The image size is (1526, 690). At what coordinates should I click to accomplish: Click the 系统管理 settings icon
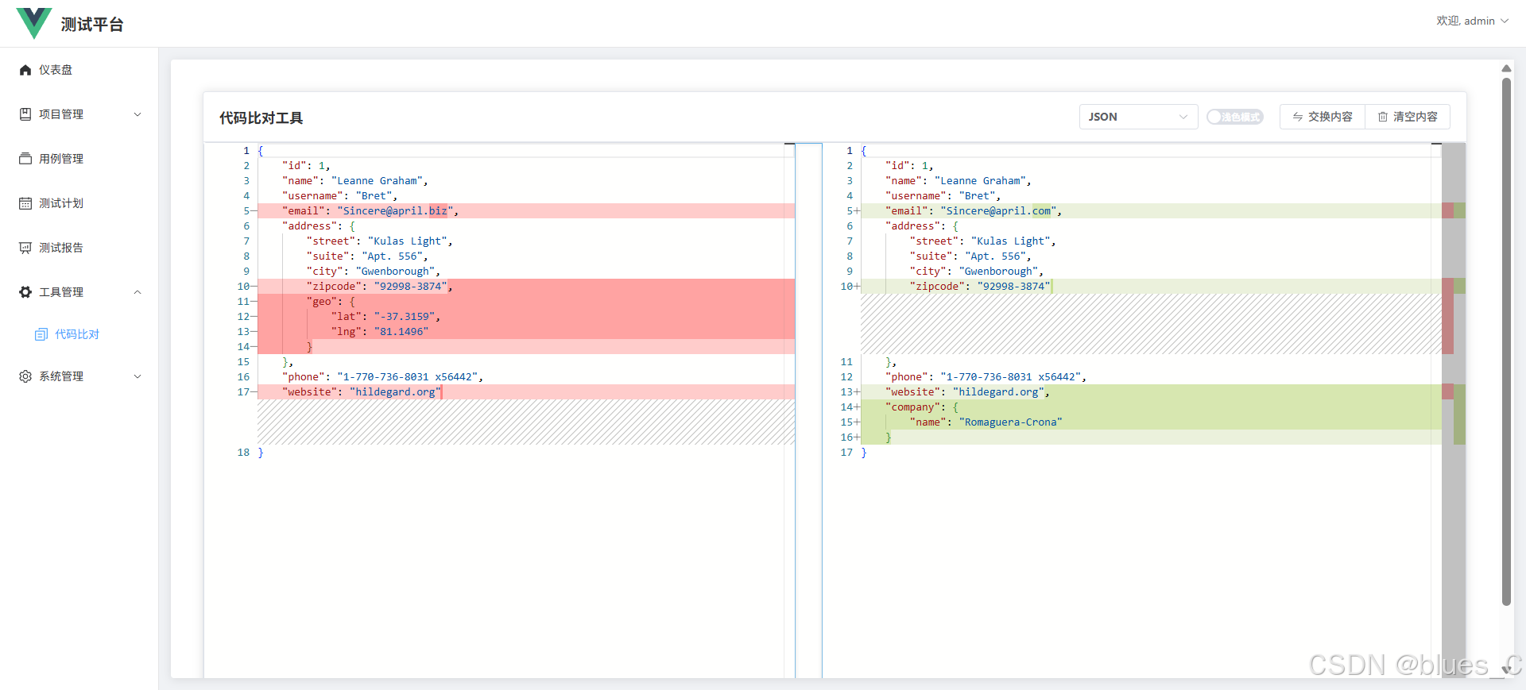click(x=25, y=376)
